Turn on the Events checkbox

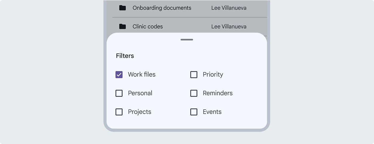point(194,112)
